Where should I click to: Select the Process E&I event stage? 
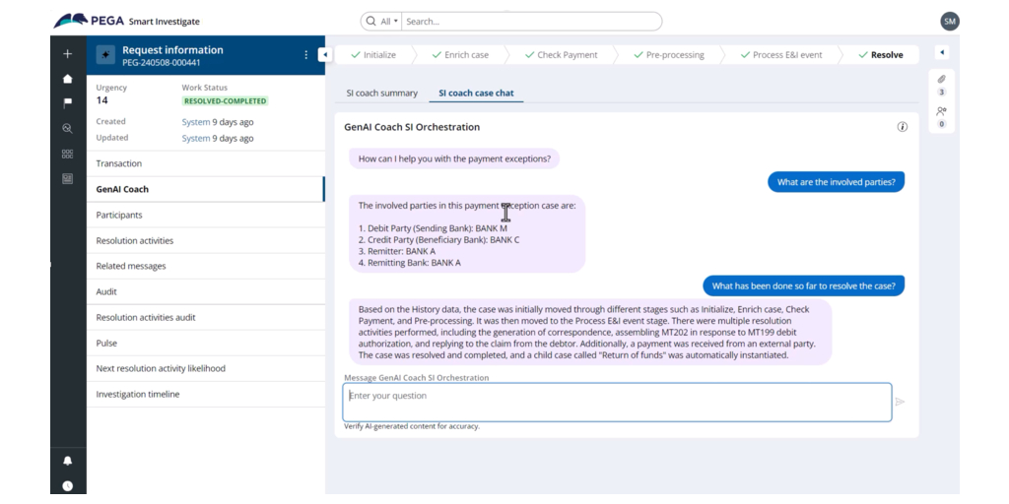click(x=781, y=55)
